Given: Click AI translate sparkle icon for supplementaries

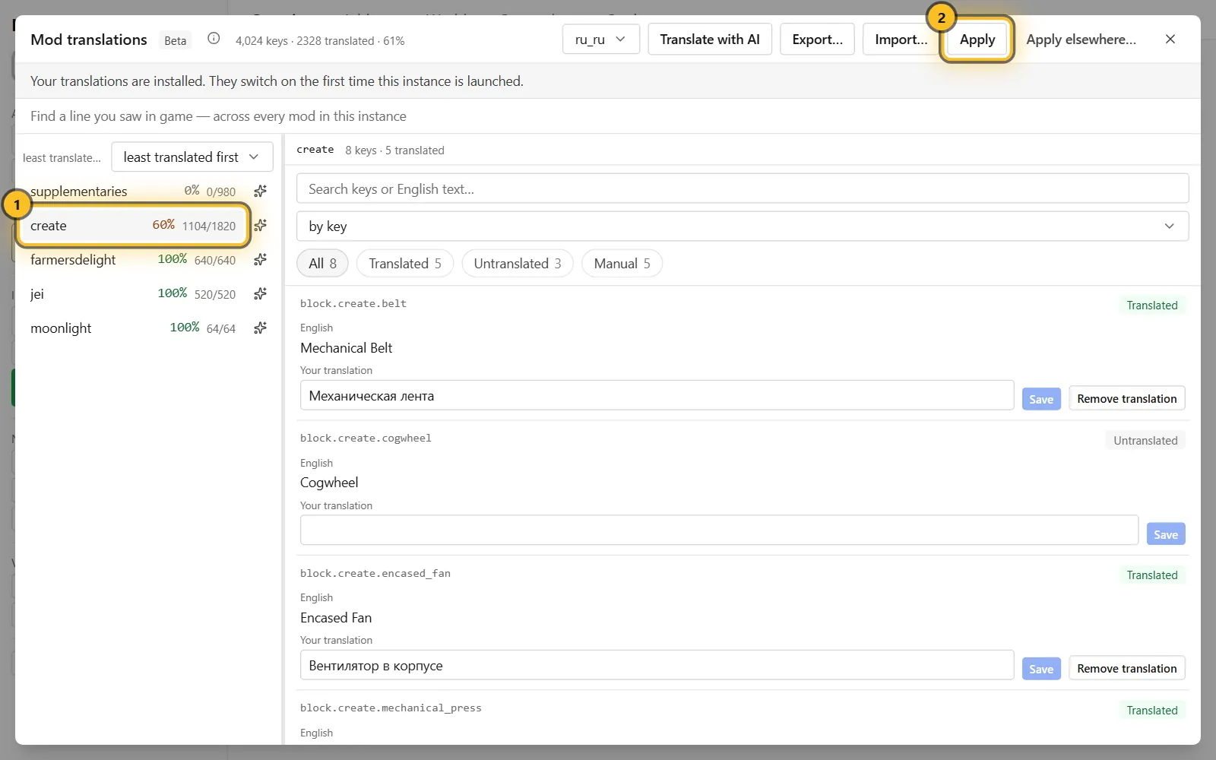Looking at the screenshot, I should (x=260, y=191).
